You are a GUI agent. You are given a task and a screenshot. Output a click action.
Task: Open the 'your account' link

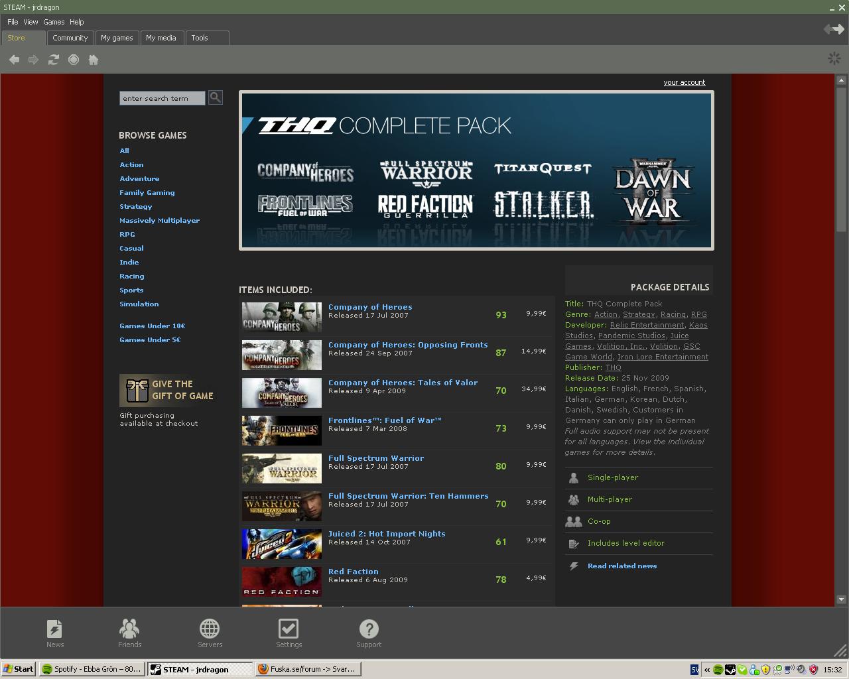tap(684, 82)
